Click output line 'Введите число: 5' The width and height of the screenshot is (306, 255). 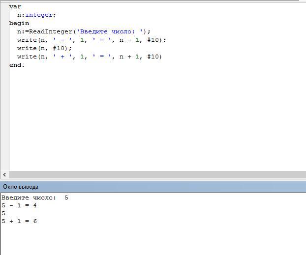coord(35,198)
